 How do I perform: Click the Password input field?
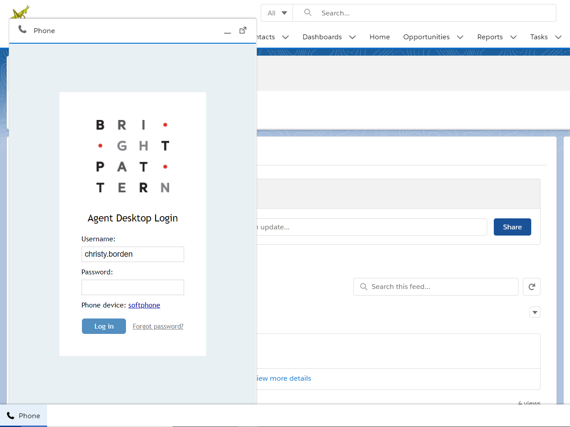tap(133, 287)
